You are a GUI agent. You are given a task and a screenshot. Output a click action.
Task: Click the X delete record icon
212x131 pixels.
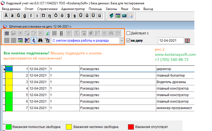pyautogui.click(x=41, y=33)
